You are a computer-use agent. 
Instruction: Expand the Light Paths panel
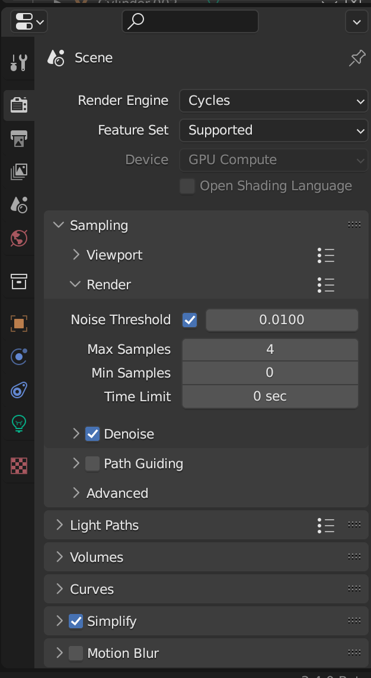point(60,525)
